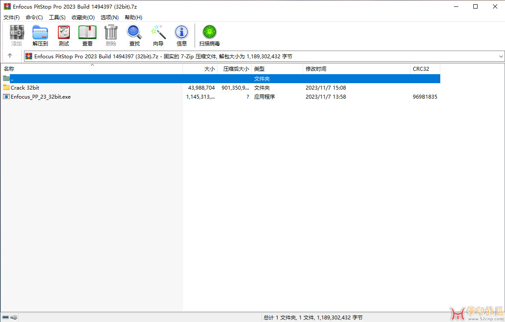The image size is (505, 322).
Task: Sort by Name (名称) column header
Action: pos(92,69)
